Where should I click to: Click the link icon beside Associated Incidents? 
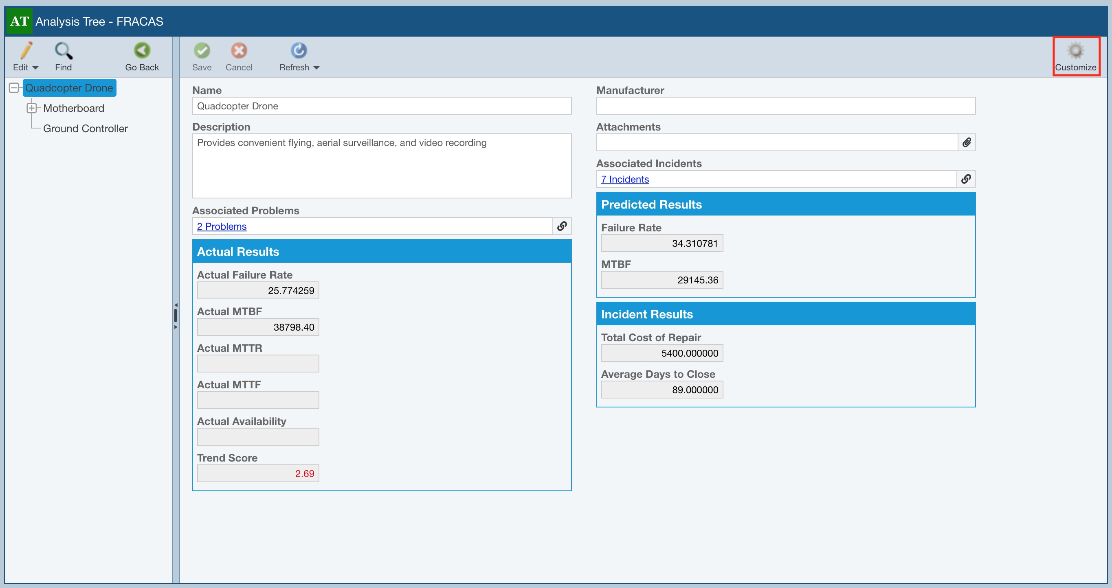(966, 179)
